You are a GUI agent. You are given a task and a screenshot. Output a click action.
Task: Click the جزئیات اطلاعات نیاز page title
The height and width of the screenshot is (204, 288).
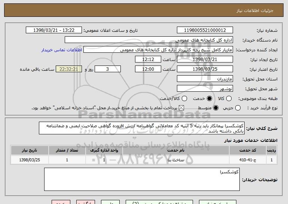255,10
